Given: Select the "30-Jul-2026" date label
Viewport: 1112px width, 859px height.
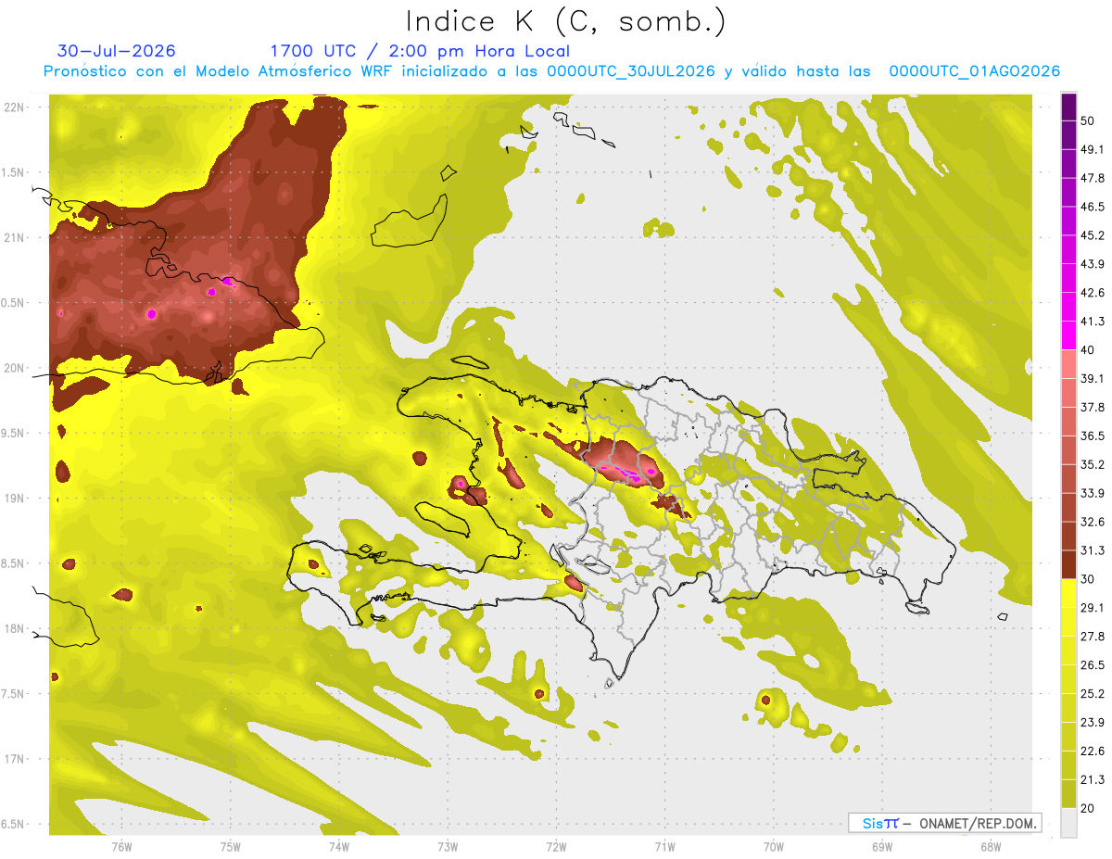Looking at the screenshot, I should pyautogui.click(x=116, y=51).
